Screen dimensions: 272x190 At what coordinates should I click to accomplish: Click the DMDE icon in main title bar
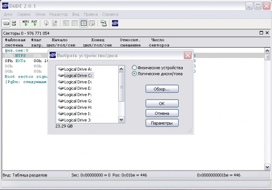coord(5,5)
